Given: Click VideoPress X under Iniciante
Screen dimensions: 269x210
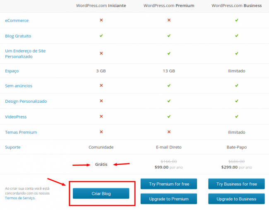Looking at the screenshot, I should pyautogui.click(x=101, y=116).
